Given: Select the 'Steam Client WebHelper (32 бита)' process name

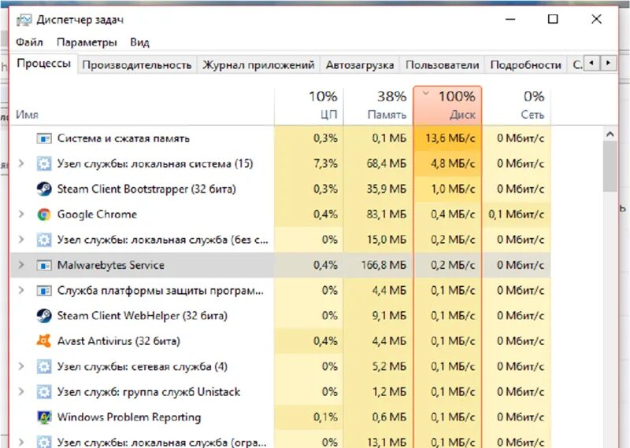Looking at the screenshot, I should point(143,316).
